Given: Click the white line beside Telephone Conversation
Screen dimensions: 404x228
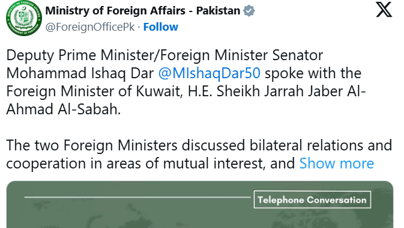Looking at the screenshot, I should click(137, 197).
